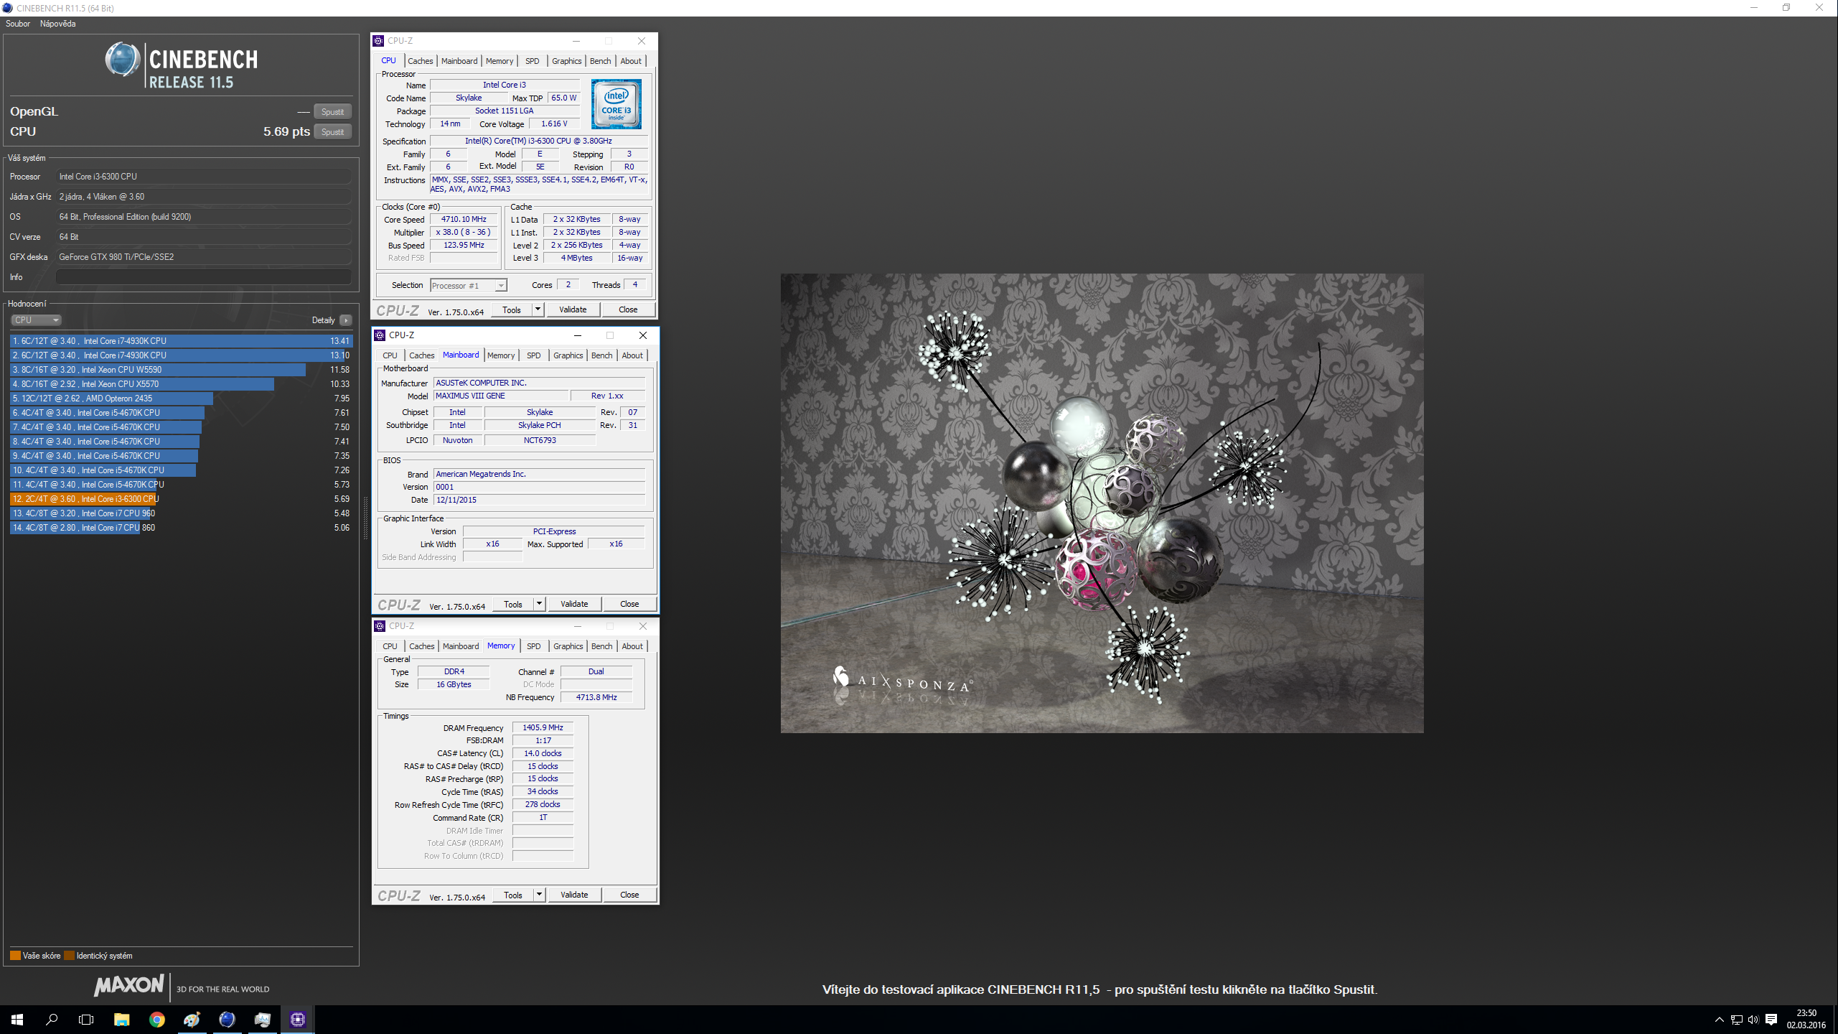This screenshot has width=1838, height=1034.
Task: Click motherboard model MAXIMUS VIII GENE
Action: point(500,396)
